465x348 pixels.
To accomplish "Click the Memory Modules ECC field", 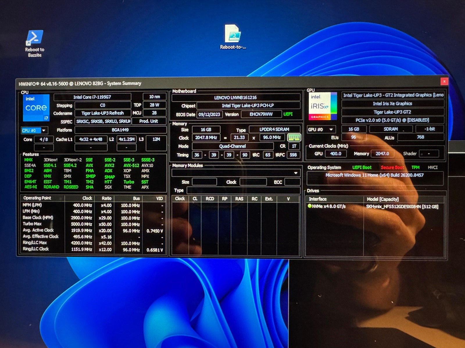I will (292, 182).
